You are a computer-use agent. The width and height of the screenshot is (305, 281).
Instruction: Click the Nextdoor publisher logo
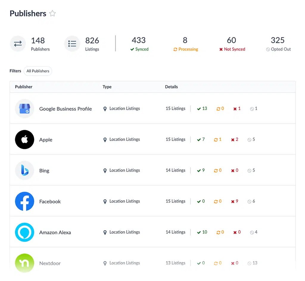coord(25,263)
